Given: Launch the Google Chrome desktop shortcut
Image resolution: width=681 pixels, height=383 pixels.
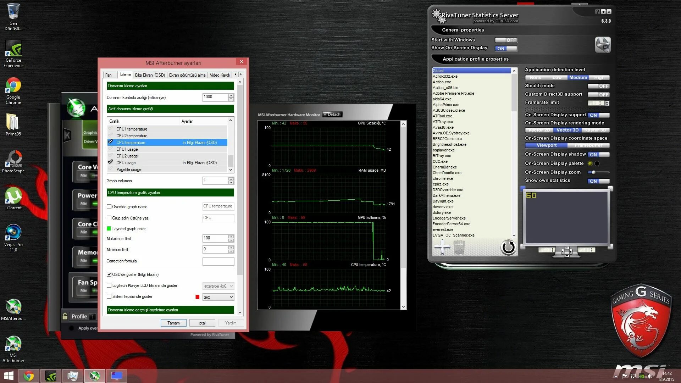Looking at the screenshot, I should tap(13, 91).
